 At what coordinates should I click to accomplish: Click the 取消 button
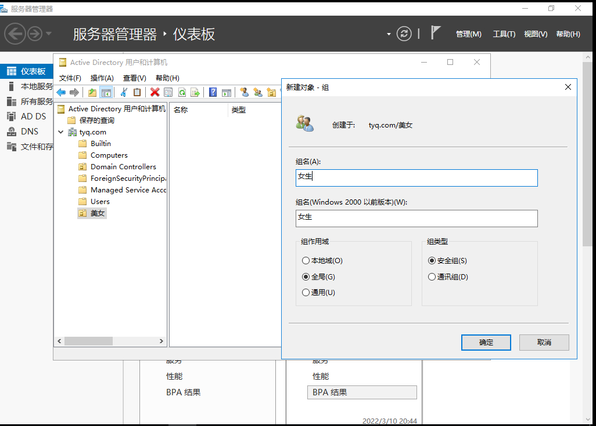click(x=544, y=343)
